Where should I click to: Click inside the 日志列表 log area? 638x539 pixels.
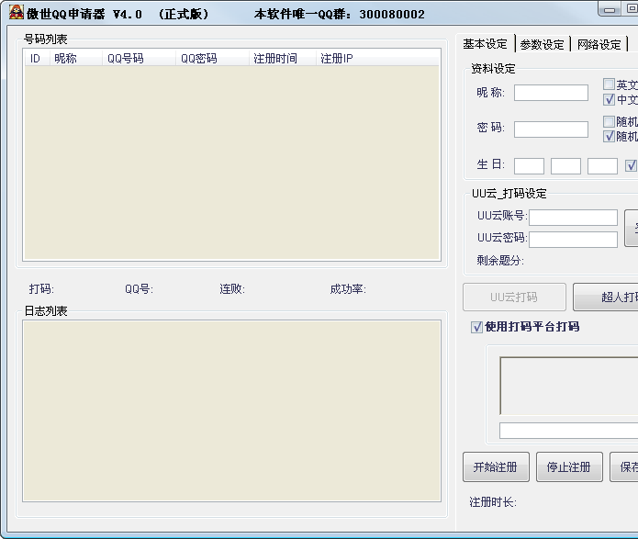tap(232, 410)
